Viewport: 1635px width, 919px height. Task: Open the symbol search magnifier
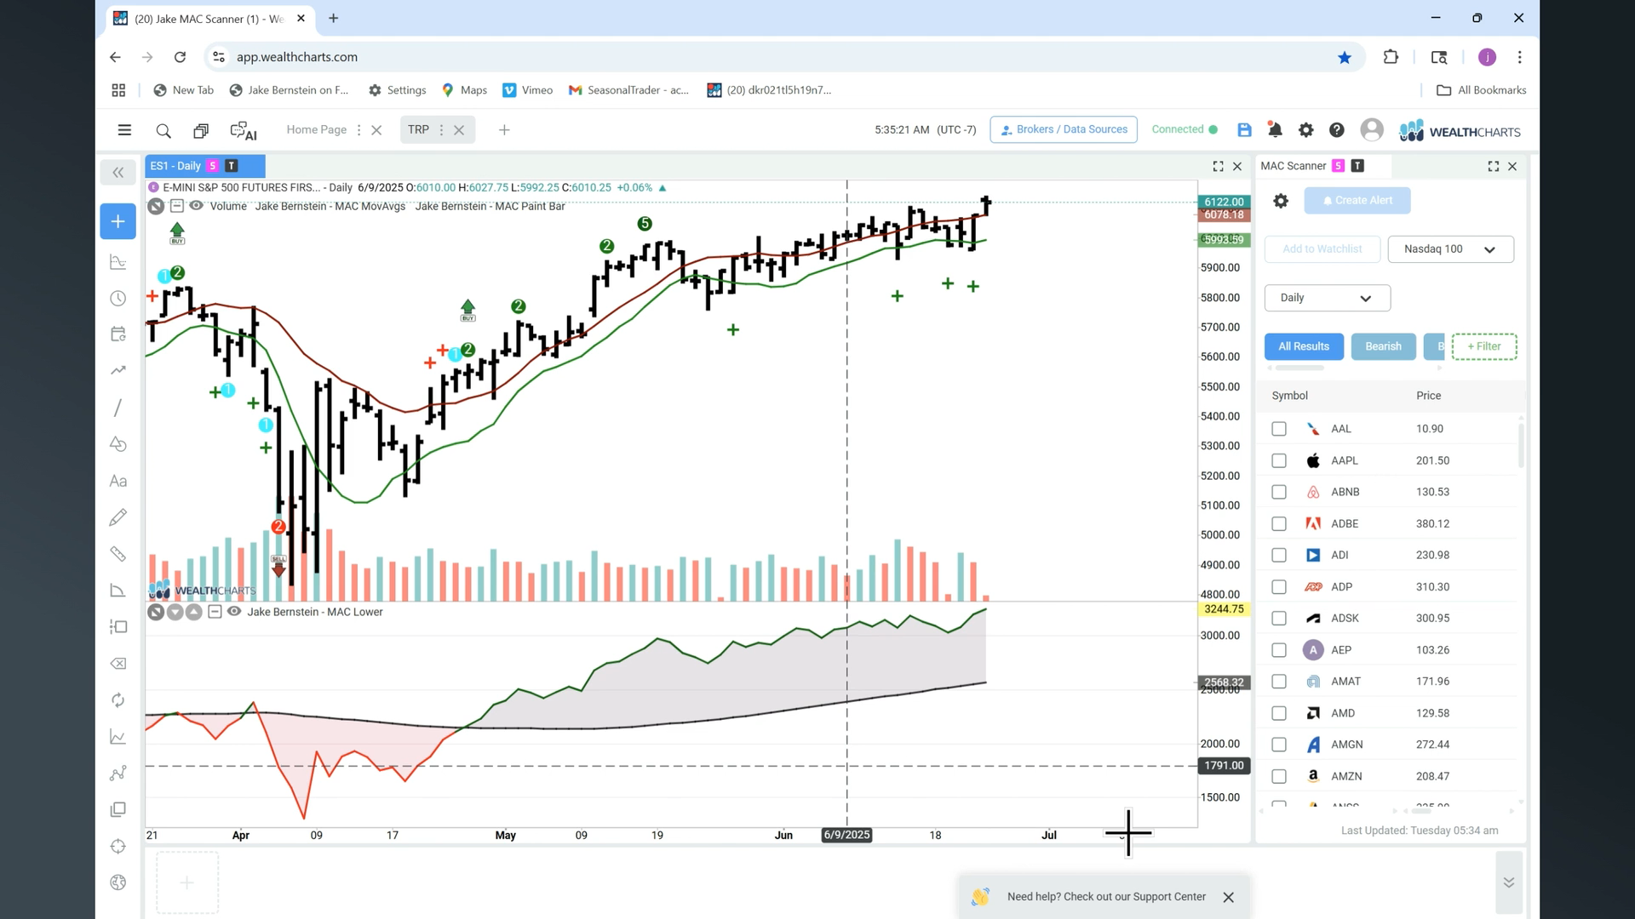(163, 130)
